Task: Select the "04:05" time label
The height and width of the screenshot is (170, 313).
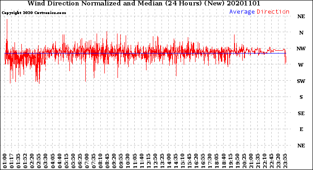Action: pyautogui.click(x=53, y=161)
